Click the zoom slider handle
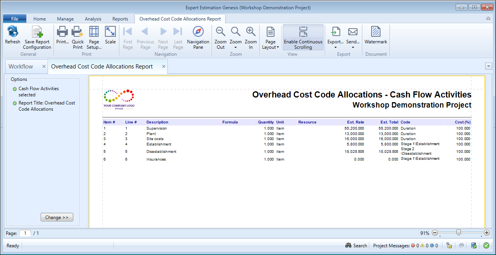The height and width of the screenshot is (255, 496). click(x=459, y=233)
